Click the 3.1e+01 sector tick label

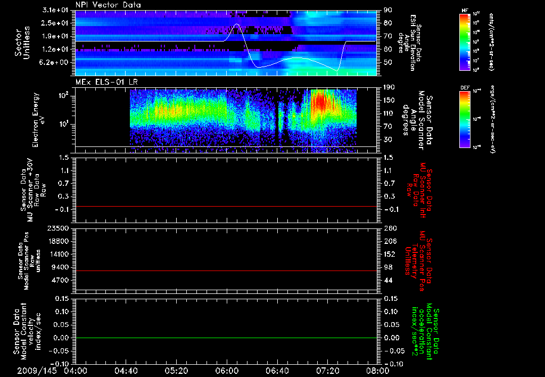click(x=56, y=10)
